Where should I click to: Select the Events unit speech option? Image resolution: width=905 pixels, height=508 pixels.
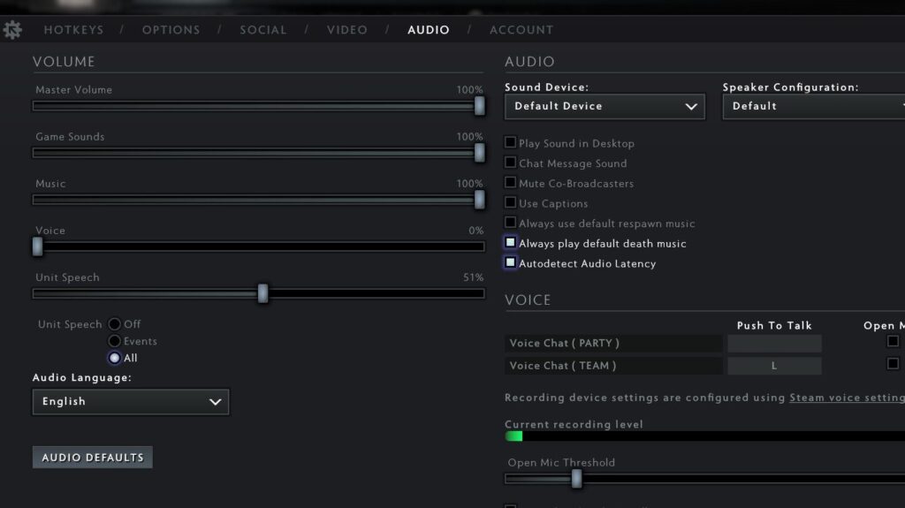(x=115, y=341)
